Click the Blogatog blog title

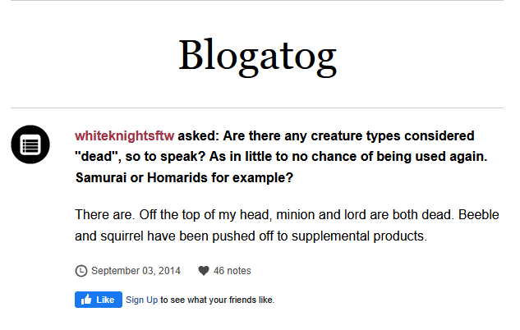coord(258,56)
